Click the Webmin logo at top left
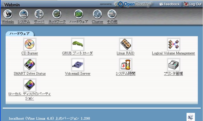The image size is (203, 121). point(12,5)
